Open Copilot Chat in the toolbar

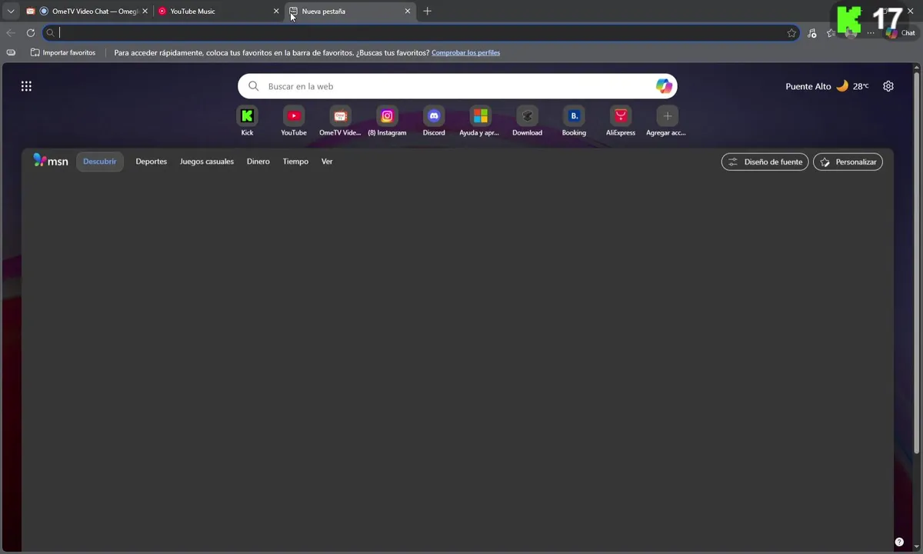click(x=901, y=32)
